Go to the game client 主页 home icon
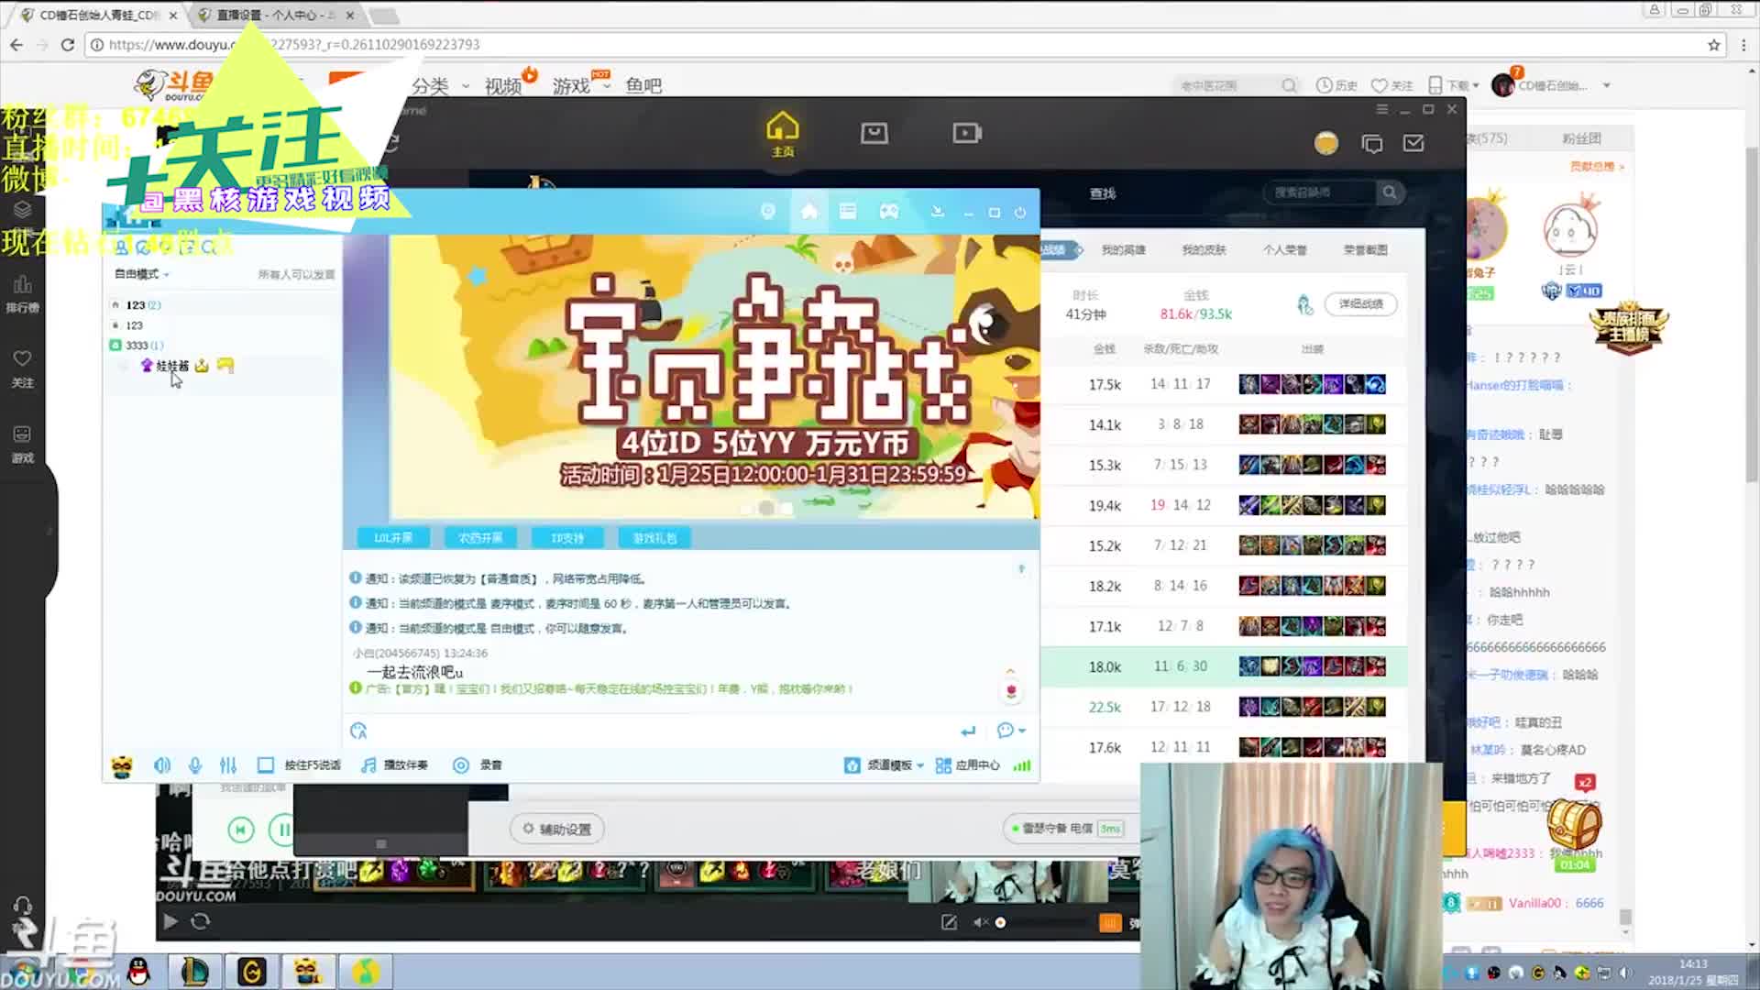The height and width of the screenshot is (990, 1760). coord(783,134)
